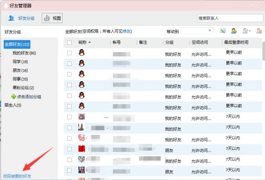Check the sixth penguin row checkbox
Image resolution: width=265 pixels, height=180 pixels.
(69, 106)
